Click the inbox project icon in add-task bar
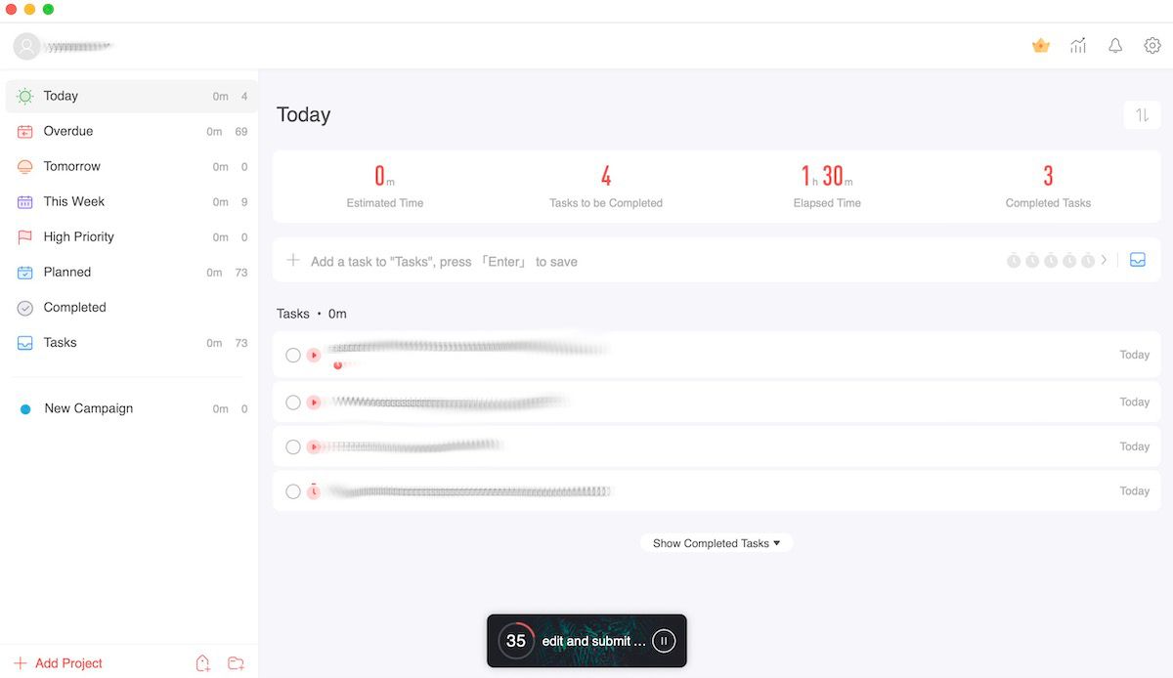 [x=1138, y=261]
